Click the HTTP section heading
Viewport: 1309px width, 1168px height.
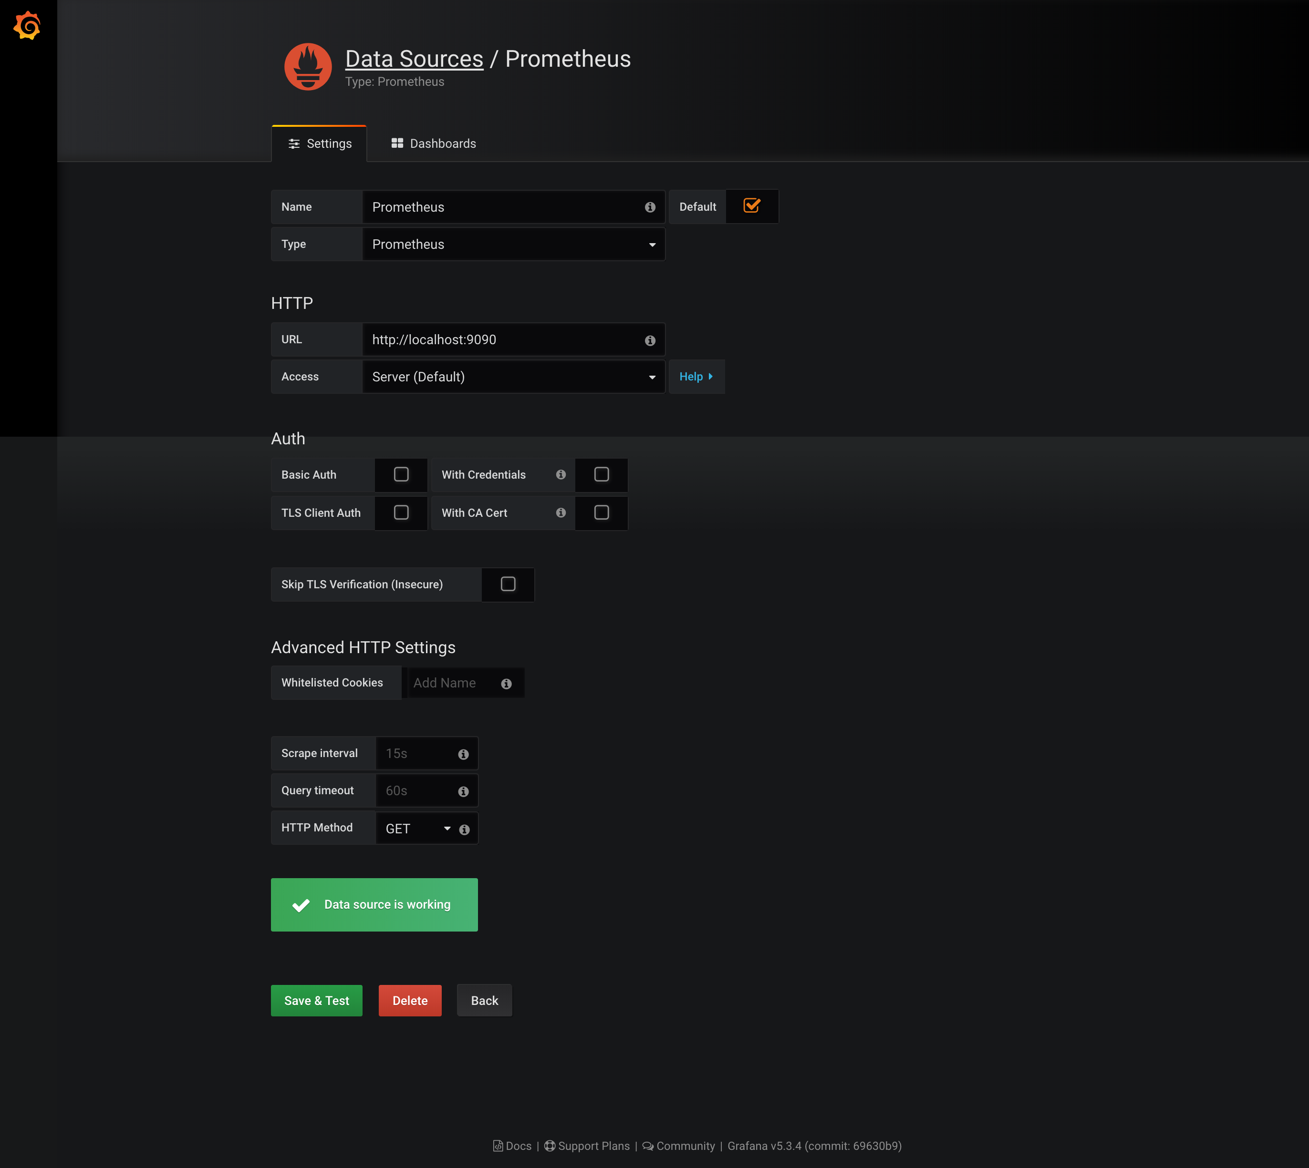[x=291, y=303]
